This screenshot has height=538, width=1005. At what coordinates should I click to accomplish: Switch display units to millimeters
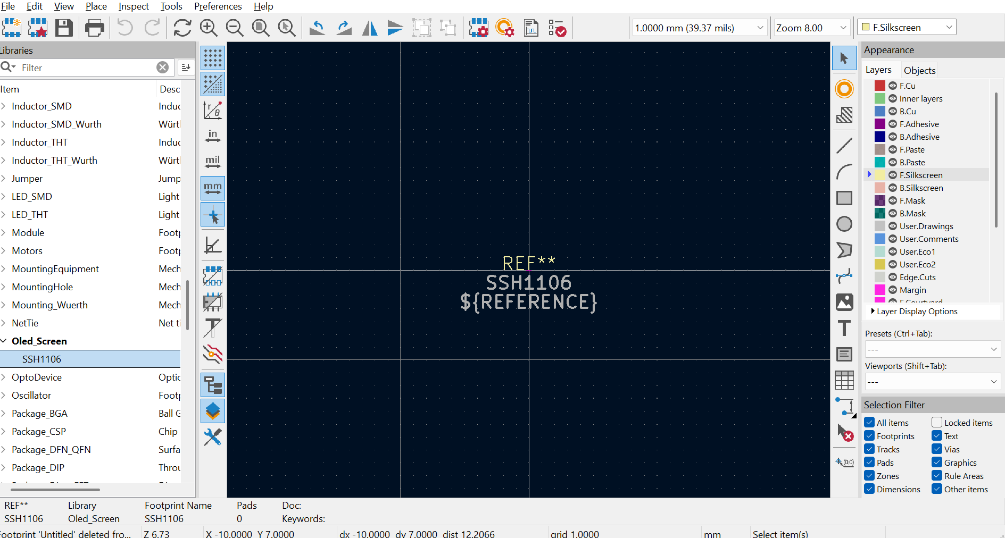[213, 188]
